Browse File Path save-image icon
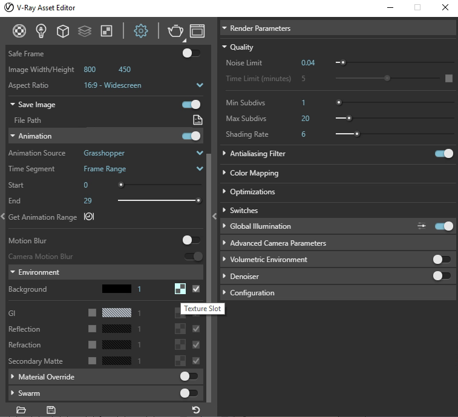This screenshot has height=417, width=458. (x=198, y=120)
